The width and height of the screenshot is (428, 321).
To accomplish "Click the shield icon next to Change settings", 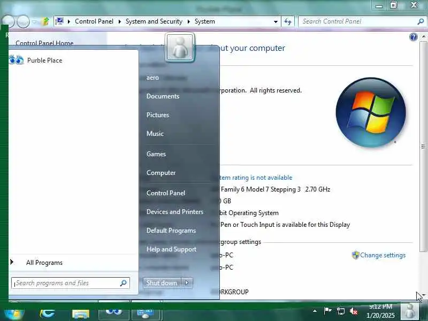I will [355, 255].
